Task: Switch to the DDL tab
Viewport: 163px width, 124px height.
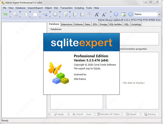Action: (95, 24)
